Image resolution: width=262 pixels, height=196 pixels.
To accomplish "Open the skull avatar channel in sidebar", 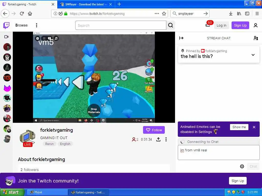I will point(7,57).
